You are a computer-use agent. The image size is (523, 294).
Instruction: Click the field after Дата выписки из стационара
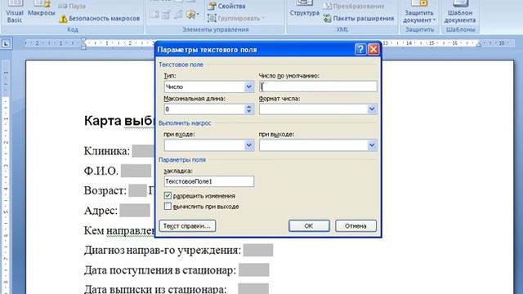253,288
